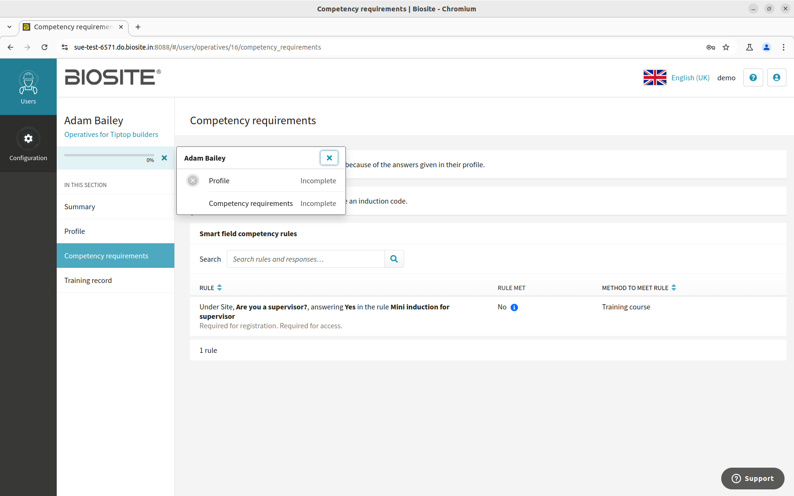This screenshot has height=496, width=794.
Task: Follow Operatives for Tiptop builders link
Action: click(x=111, y=135)
